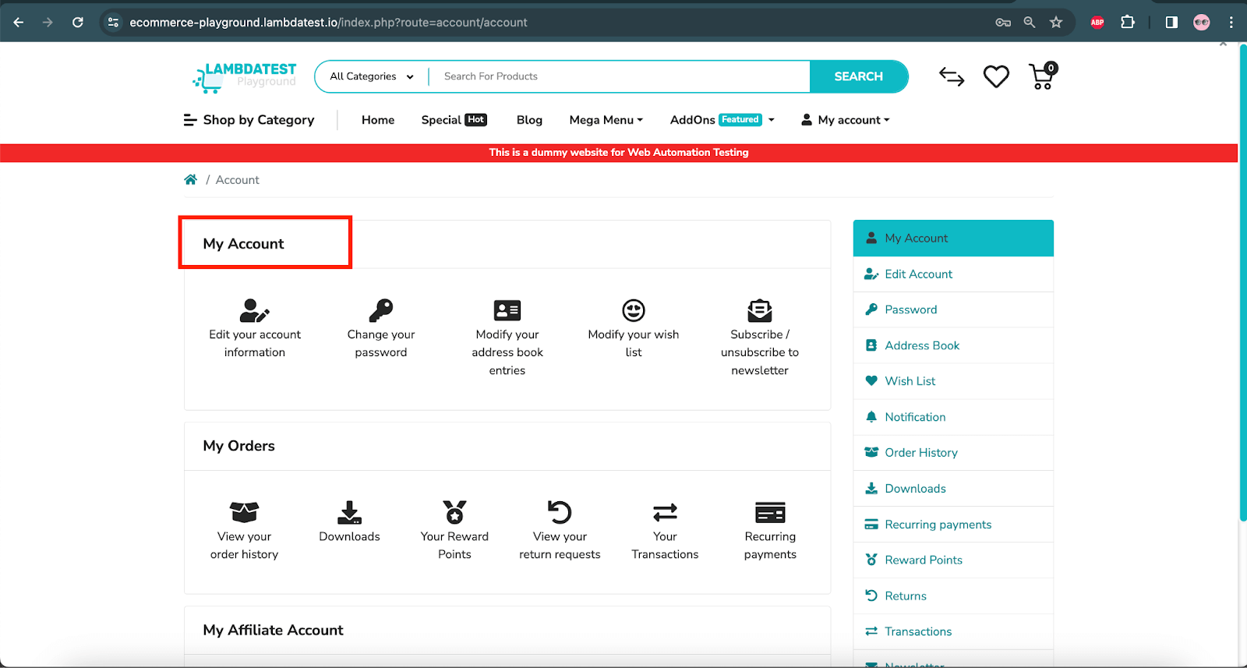
Task: Open Downloads in the sidebar
Action: click(x=953, y=489)
